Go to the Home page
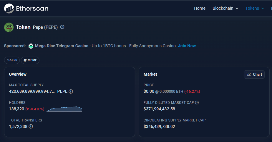 point(200,8)
